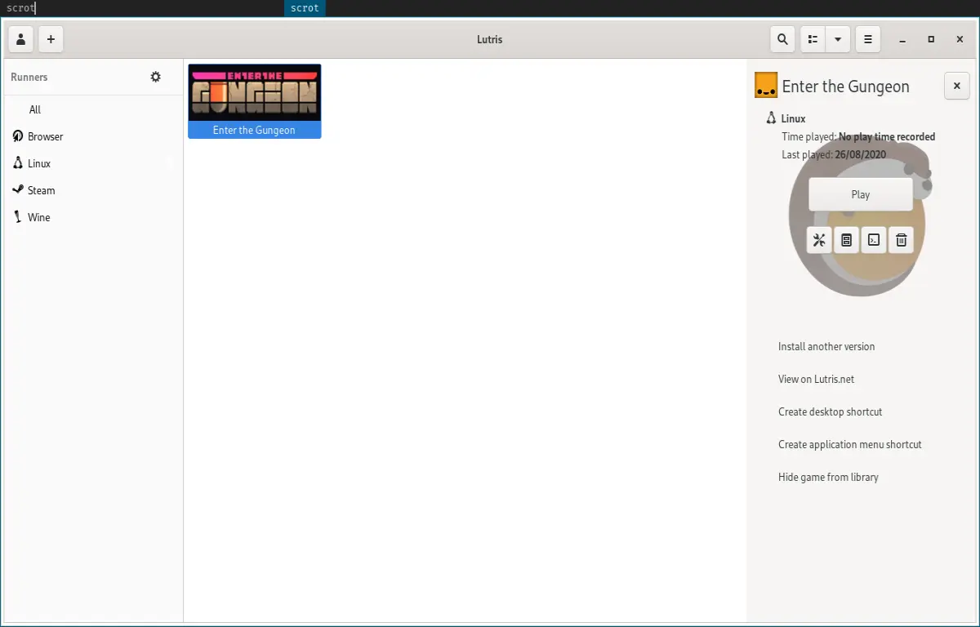Remove game with trash icon
980x627 pixels.
901,240
